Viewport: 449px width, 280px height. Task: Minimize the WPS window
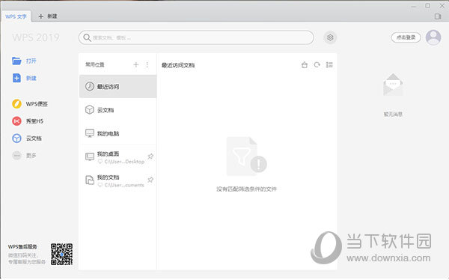coord(414,6)
